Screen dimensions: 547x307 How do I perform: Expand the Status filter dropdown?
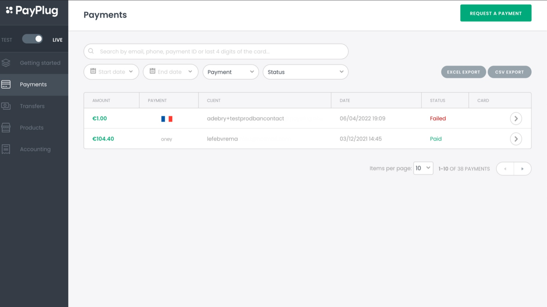click(x=305, y=72)
